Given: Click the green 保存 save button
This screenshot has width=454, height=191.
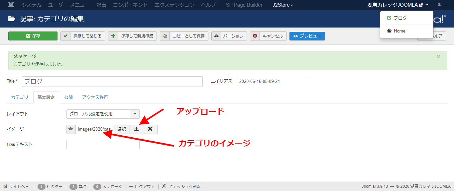Looking at the screenshot, I should click(x=33, y=36).
